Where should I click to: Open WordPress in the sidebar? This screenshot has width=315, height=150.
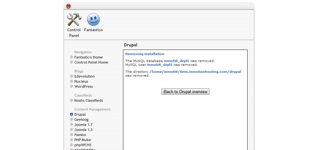(x=83, y=86)
